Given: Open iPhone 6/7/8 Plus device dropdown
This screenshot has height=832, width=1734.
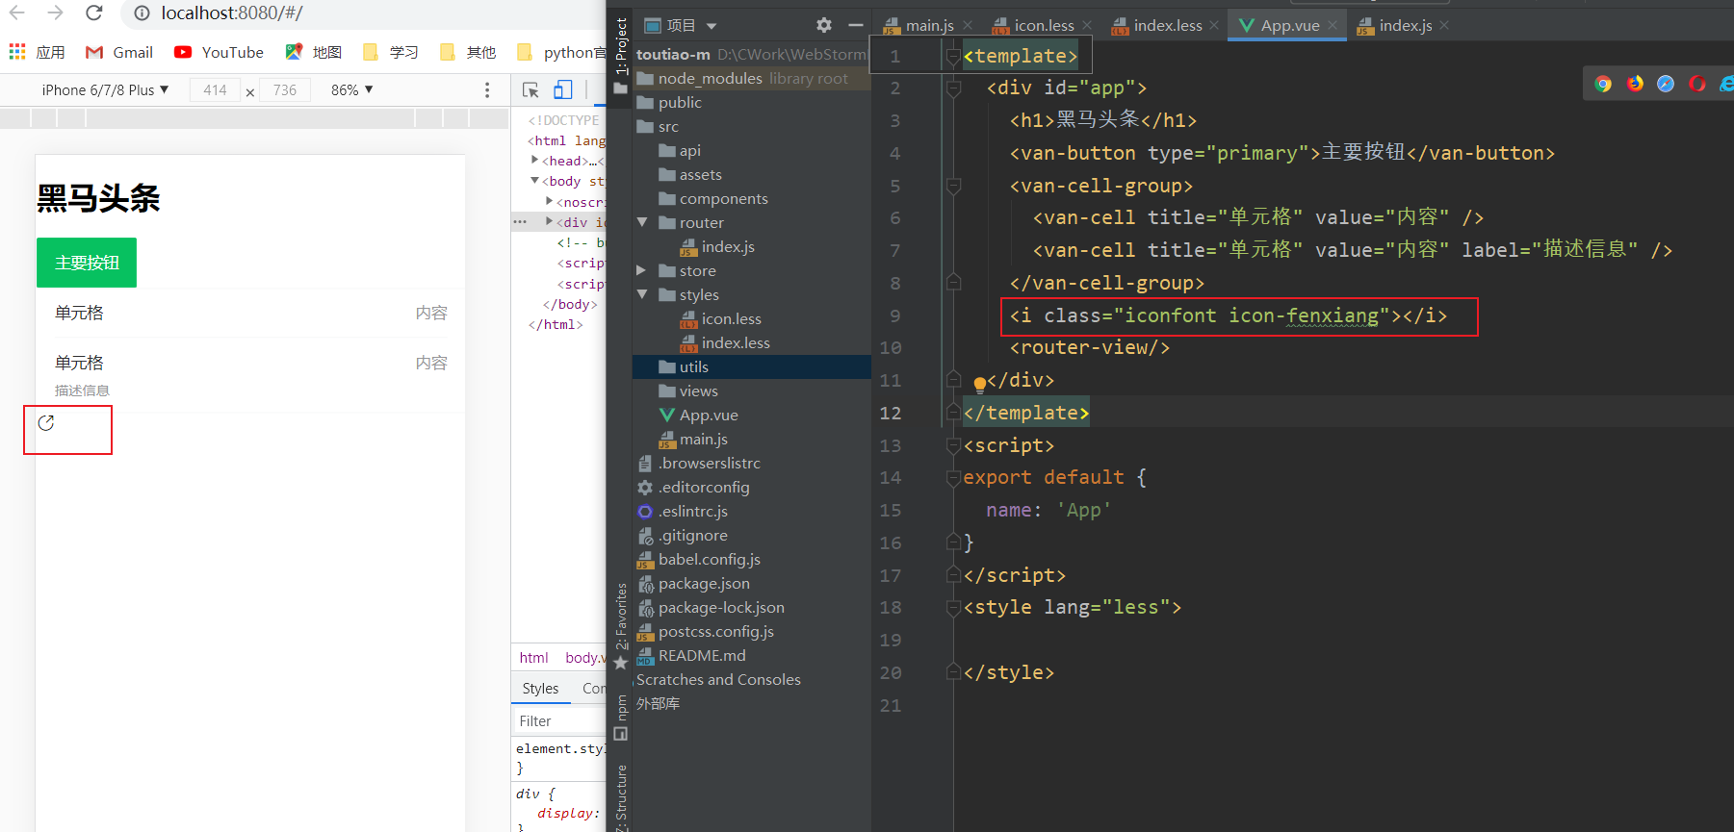Looking at the screenshot, I should click(105, 89).
